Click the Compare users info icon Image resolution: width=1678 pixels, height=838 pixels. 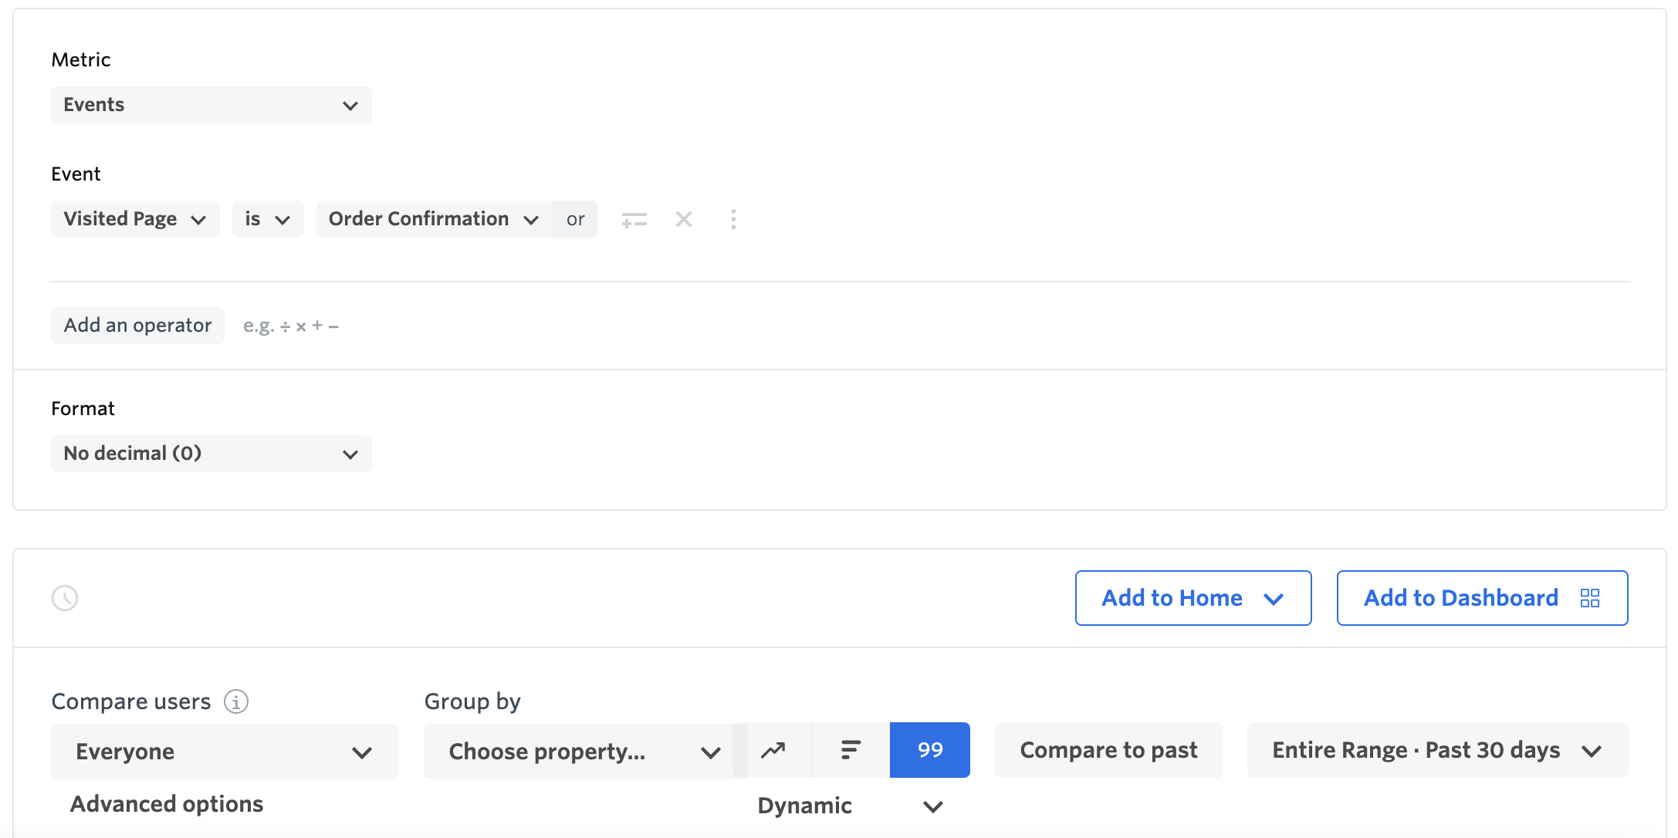pos(236,701)
